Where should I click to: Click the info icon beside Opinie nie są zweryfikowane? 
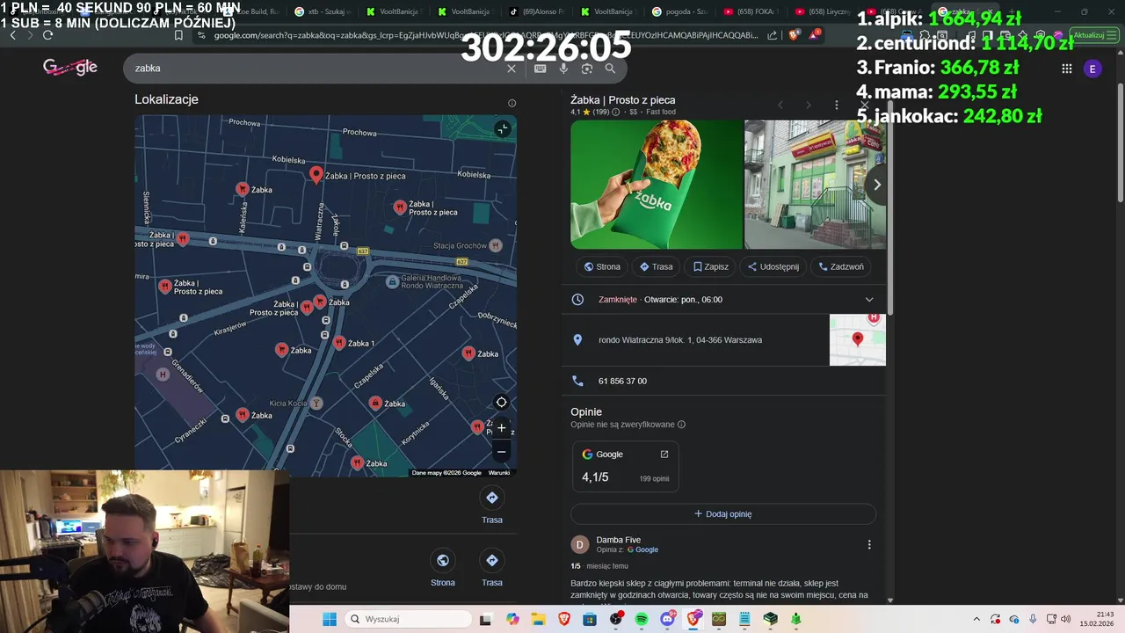[x=681, y=425]
